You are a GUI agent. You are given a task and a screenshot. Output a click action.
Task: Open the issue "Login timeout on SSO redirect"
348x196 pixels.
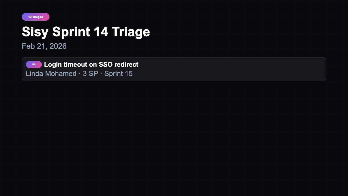[x=91, y=65]
